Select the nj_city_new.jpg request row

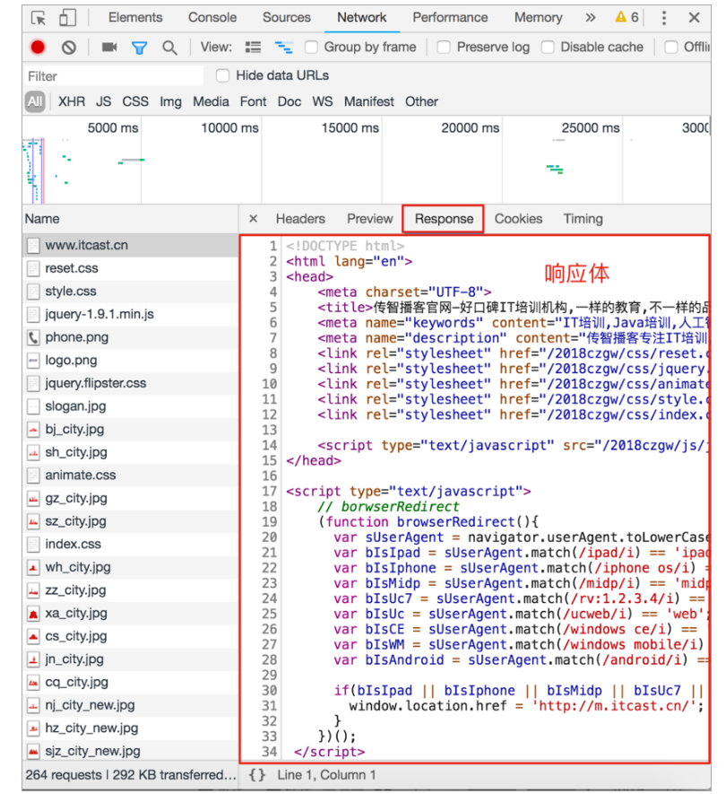tap(130, 705)
